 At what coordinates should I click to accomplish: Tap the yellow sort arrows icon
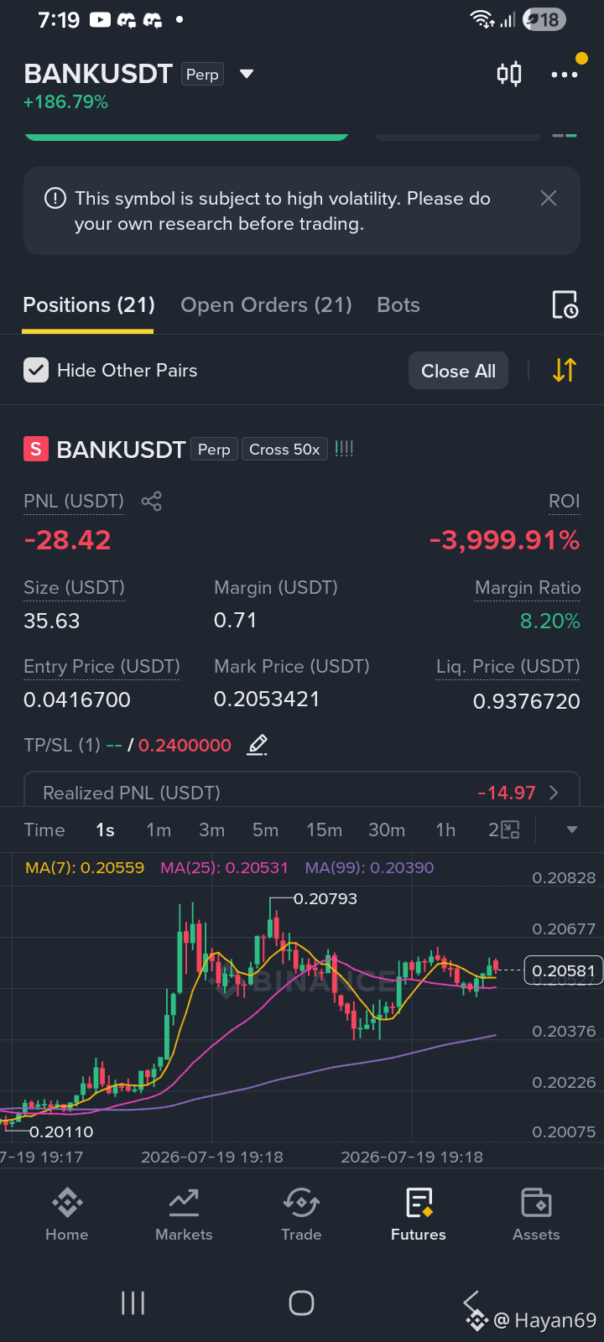[x=565, y=370]
